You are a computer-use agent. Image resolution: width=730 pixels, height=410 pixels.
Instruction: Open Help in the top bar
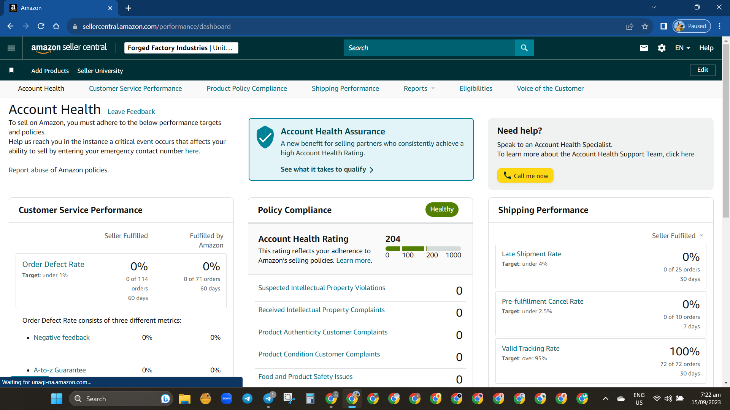click(706, 48)
